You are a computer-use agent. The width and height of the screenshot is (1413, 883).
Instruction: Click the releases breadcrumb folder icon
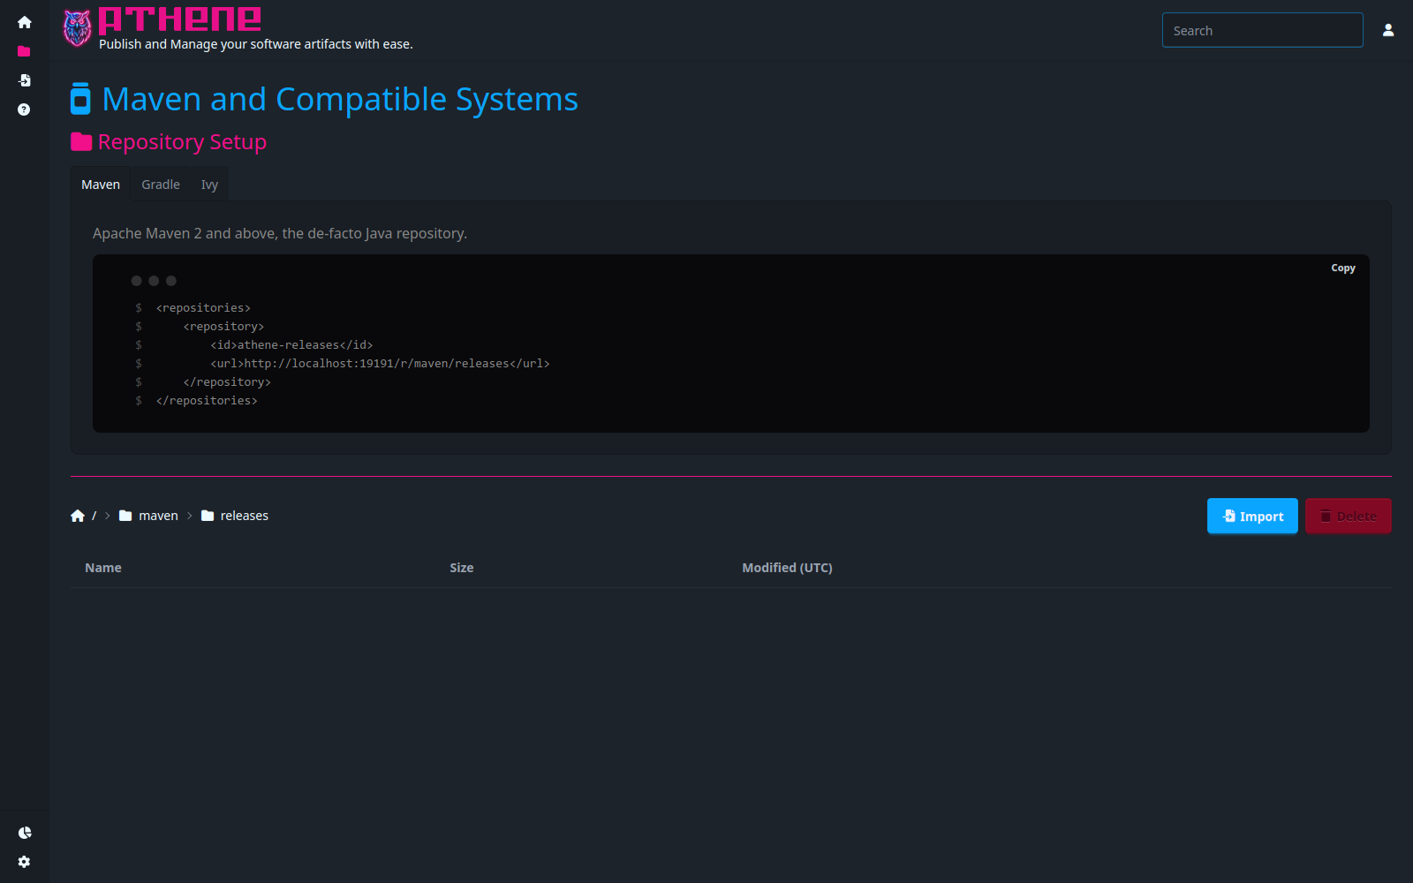tap(208, 516)
